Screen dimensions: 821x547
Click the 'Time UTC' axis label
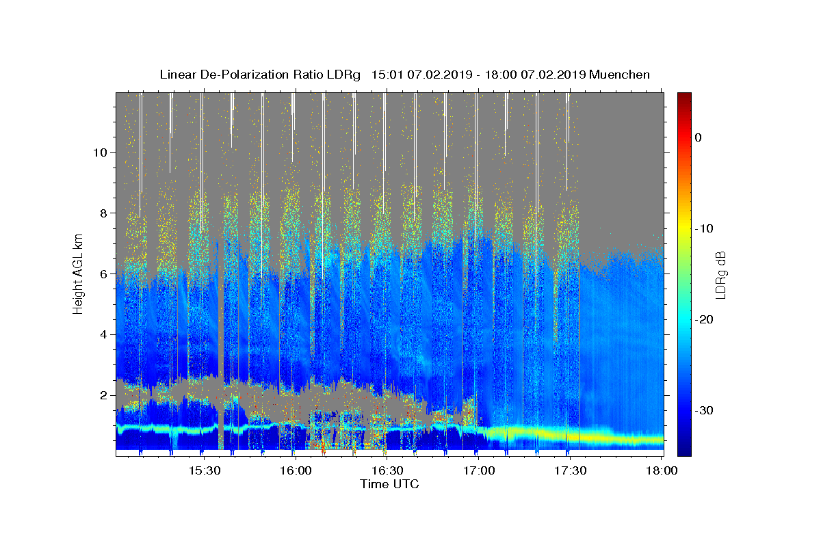pos(389,484)
